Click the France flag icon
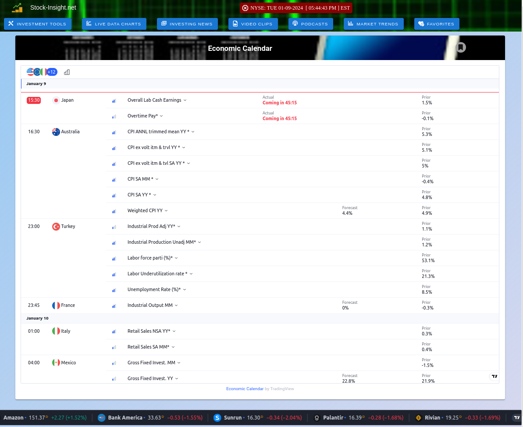The image size is (523, 427). click(x=56, y=305)
